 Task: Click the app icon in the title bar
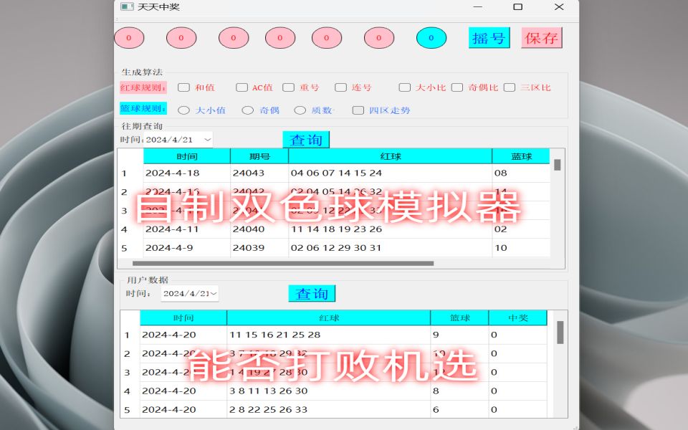[x=126, y=8]
